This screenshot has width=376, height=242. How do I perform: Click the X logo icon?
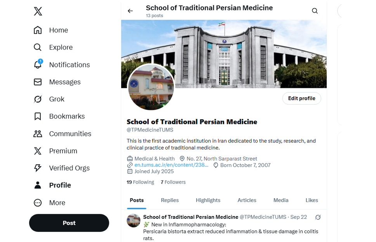[x=38, y=11]
